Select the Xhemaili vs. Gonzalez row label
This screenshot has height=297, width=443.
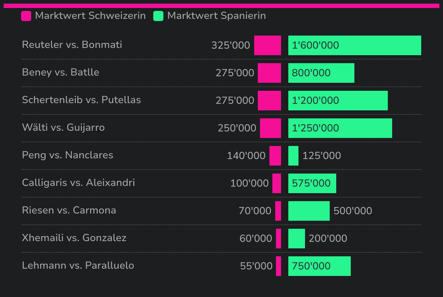click(74, 238)
